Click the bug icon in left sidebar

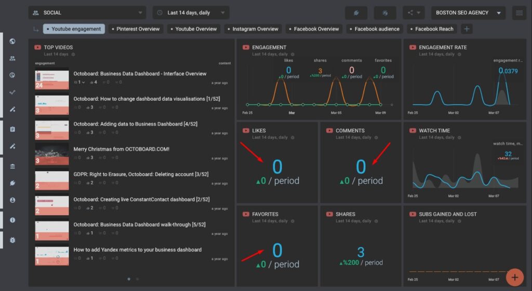click(12, 240)
